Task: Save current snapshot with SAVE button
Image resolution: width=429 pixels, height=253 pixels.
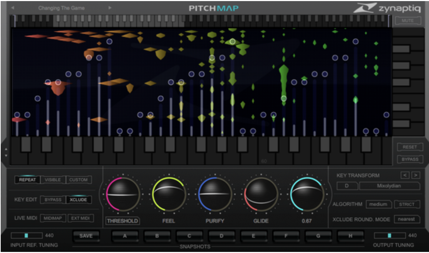Action: 86,236
